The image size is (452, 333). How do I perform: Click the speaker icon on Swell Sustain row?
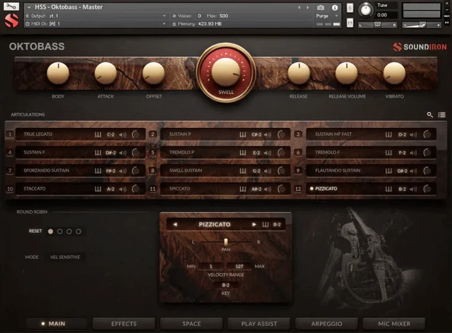click(x=268, y=171)
